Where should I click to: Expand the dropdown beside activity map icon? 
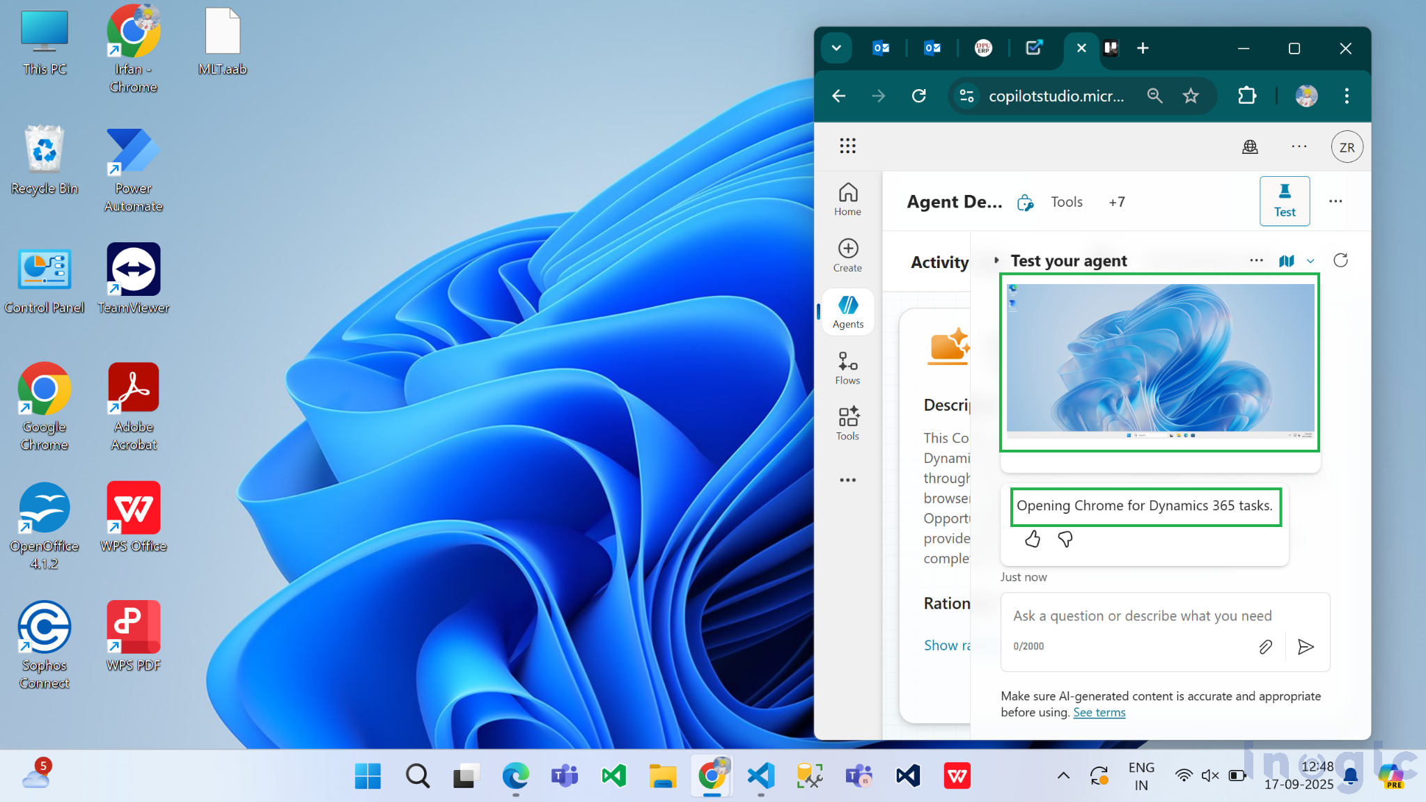(1310, 261)
